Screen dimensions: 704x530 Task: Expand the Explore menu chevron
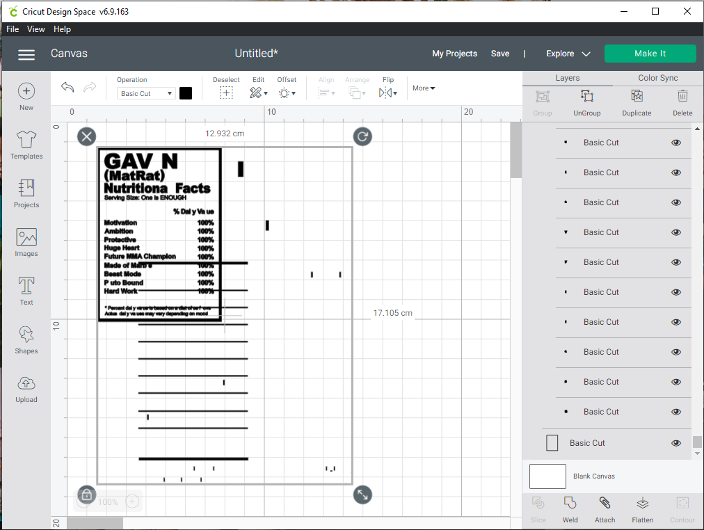[586, 54]
